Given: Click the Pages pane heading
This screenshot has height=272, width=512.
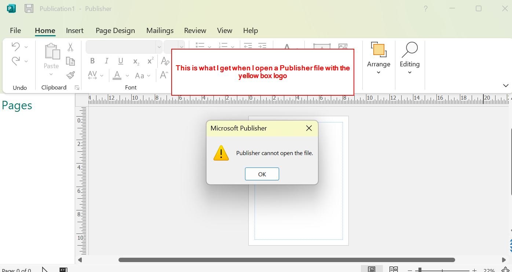Looking at the screenshot, I should [17, 106].
